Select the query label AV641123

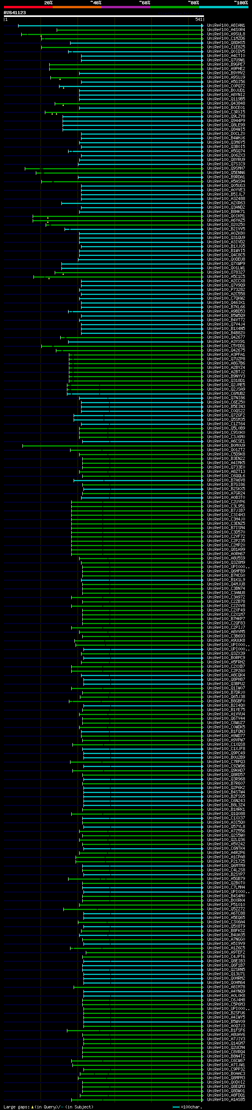[x=15, y=13]
